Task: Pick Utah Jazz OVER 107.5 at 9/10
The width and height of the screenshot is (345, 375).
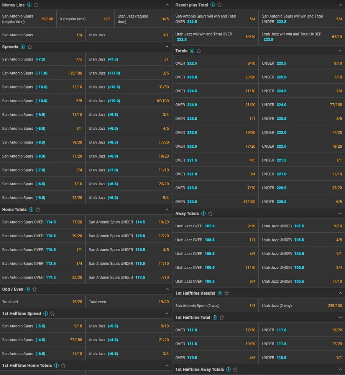Action: 215,226
